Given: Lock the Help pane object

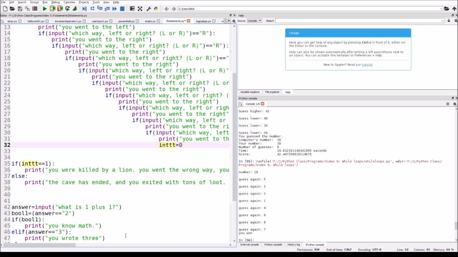Looking at the screenshot, I should pos(449,21).
